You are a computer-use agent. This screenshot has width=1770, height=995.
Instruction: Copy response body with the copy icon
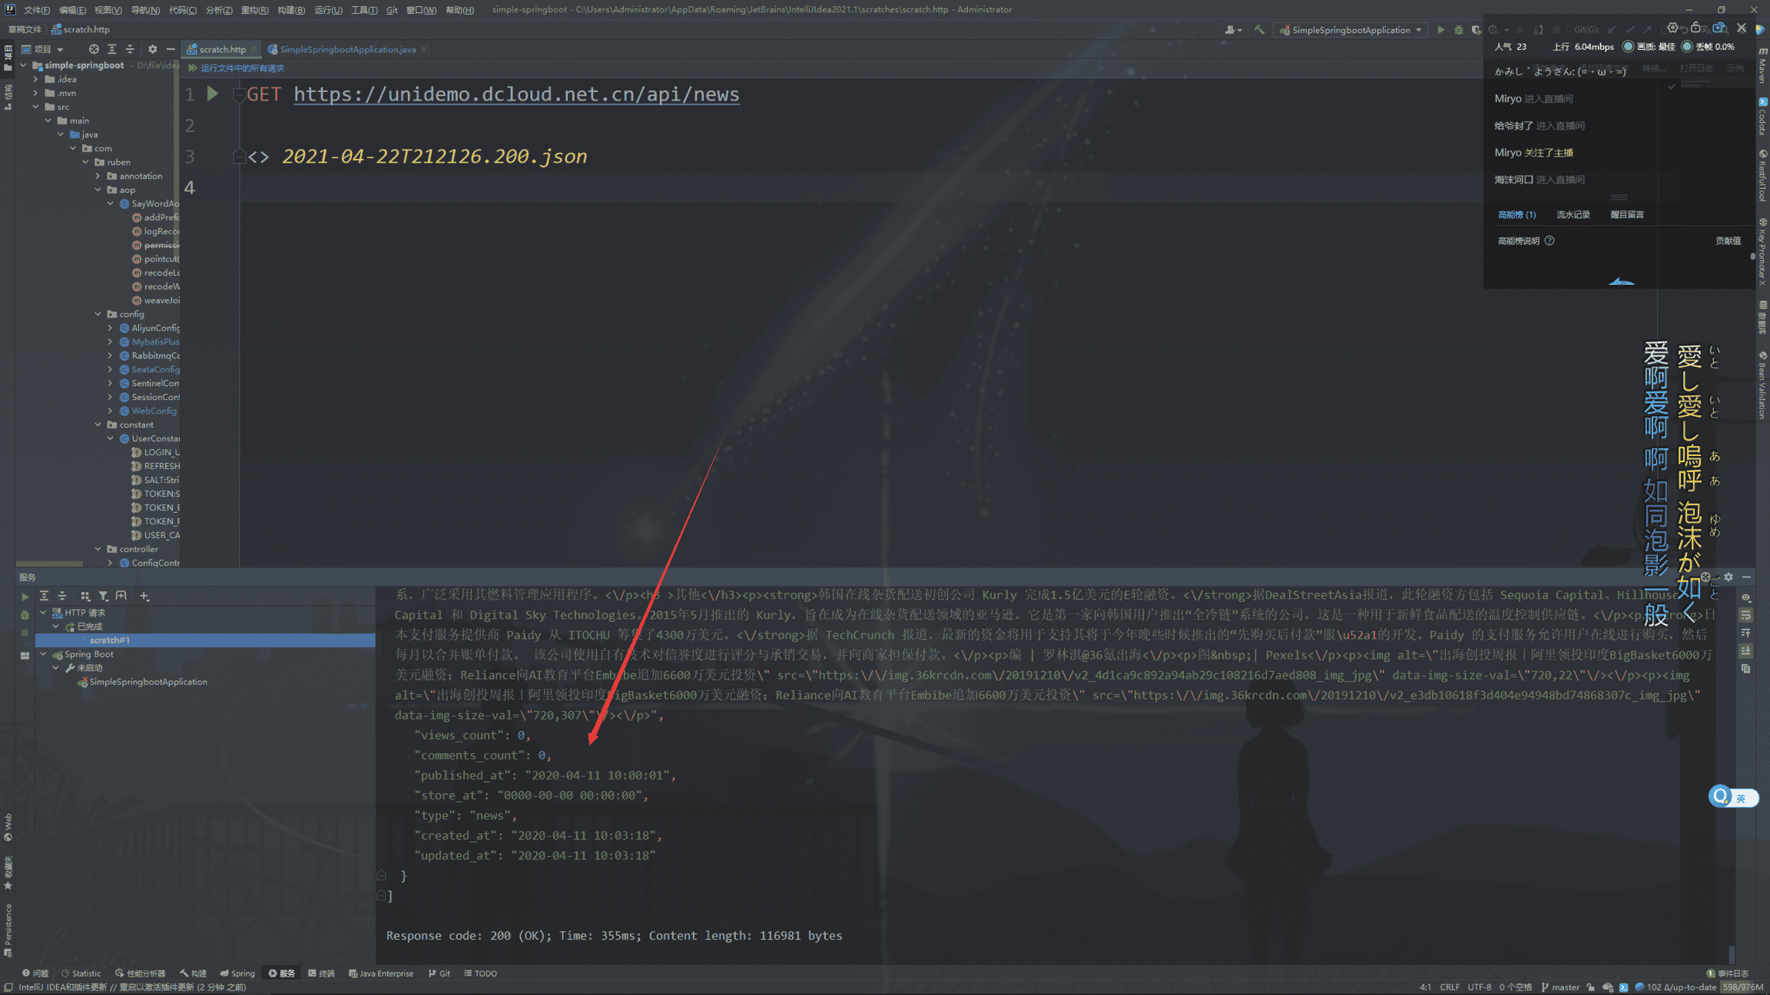coord(1745,669)
